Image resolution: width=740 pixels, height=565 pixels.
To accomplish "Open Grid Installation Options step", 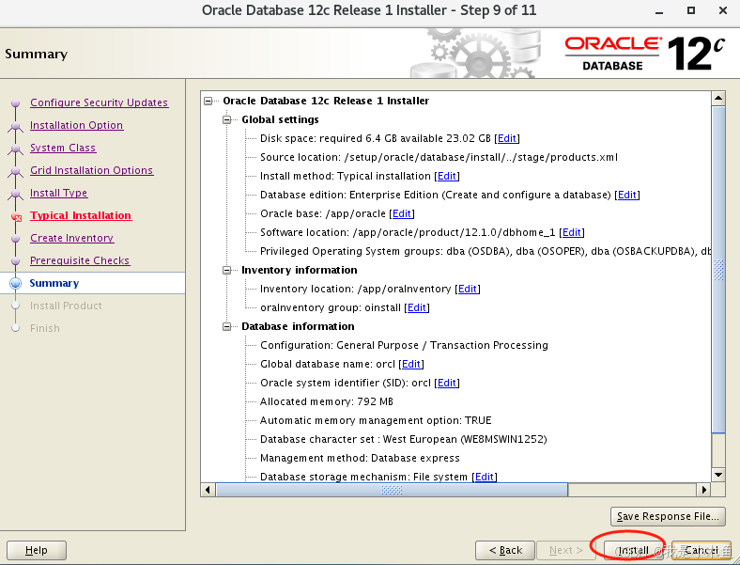I will (x=91, y=170).
